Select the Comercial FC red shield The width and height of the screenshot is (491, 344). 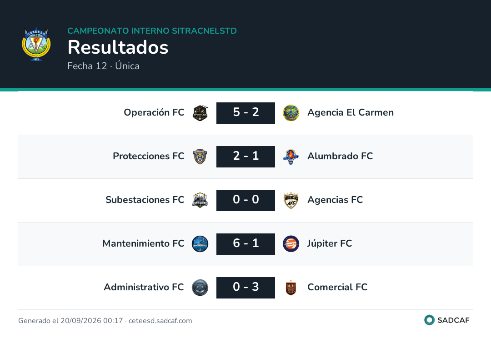[291, 288]
